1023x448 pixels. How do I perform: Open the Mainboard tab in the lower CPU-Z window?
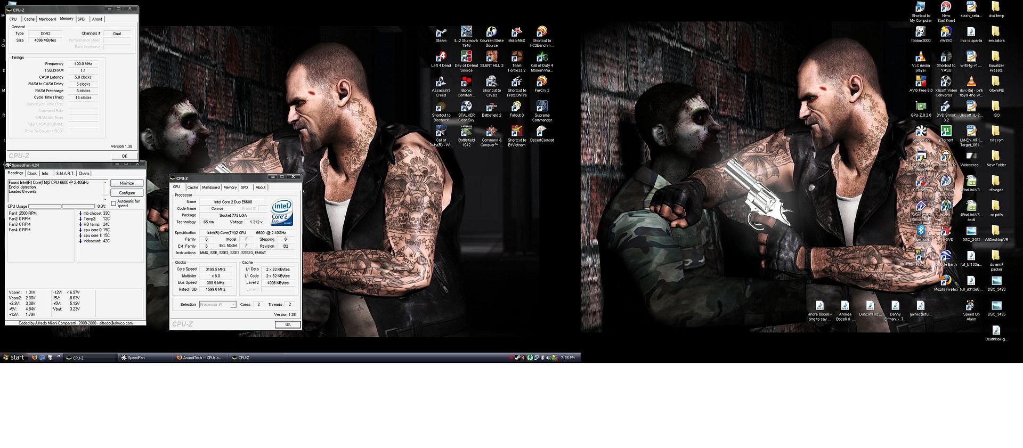(x=210, y=188)
